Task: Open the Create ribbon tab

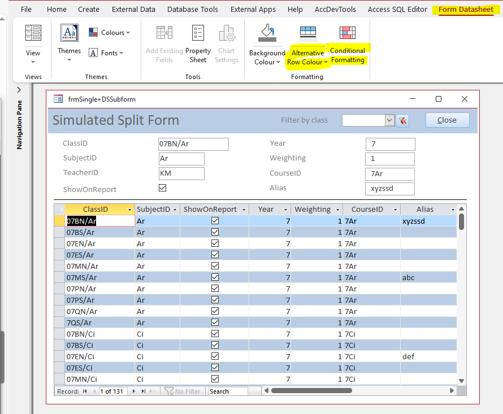Action: [x=89, y=9]
